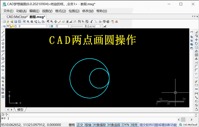The image size is (199, 127).
Task: Select the Move tool in right toolbar
Action: point(196,40)
